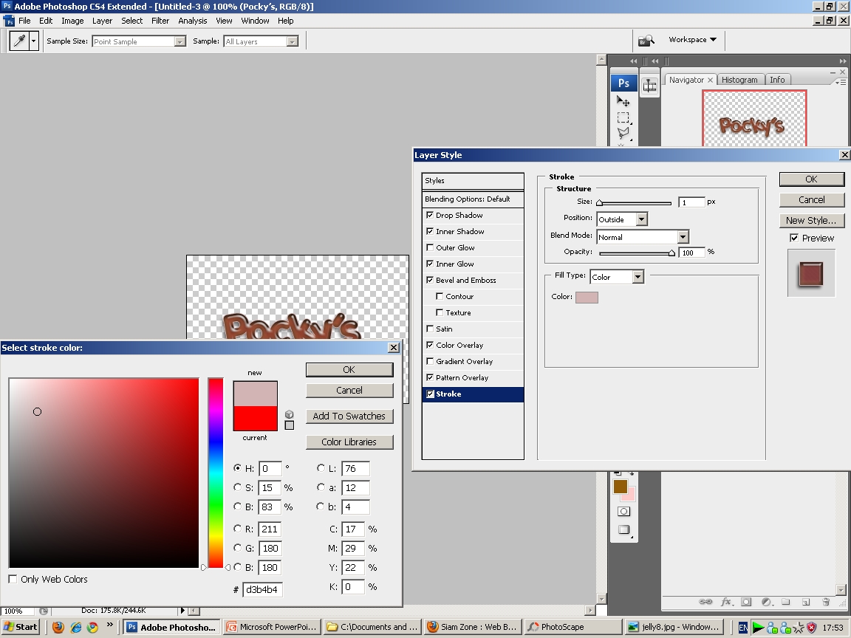Viewport: 851px width, 638px height.
Task: Click the Create New Layer icon
Action: pyautogui.click(x=806, y=602)
